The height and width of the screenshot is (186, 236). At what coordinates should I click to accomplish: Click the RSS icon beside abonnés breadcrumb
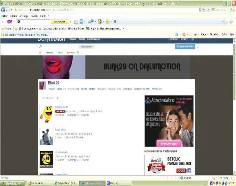click(78, 52)
